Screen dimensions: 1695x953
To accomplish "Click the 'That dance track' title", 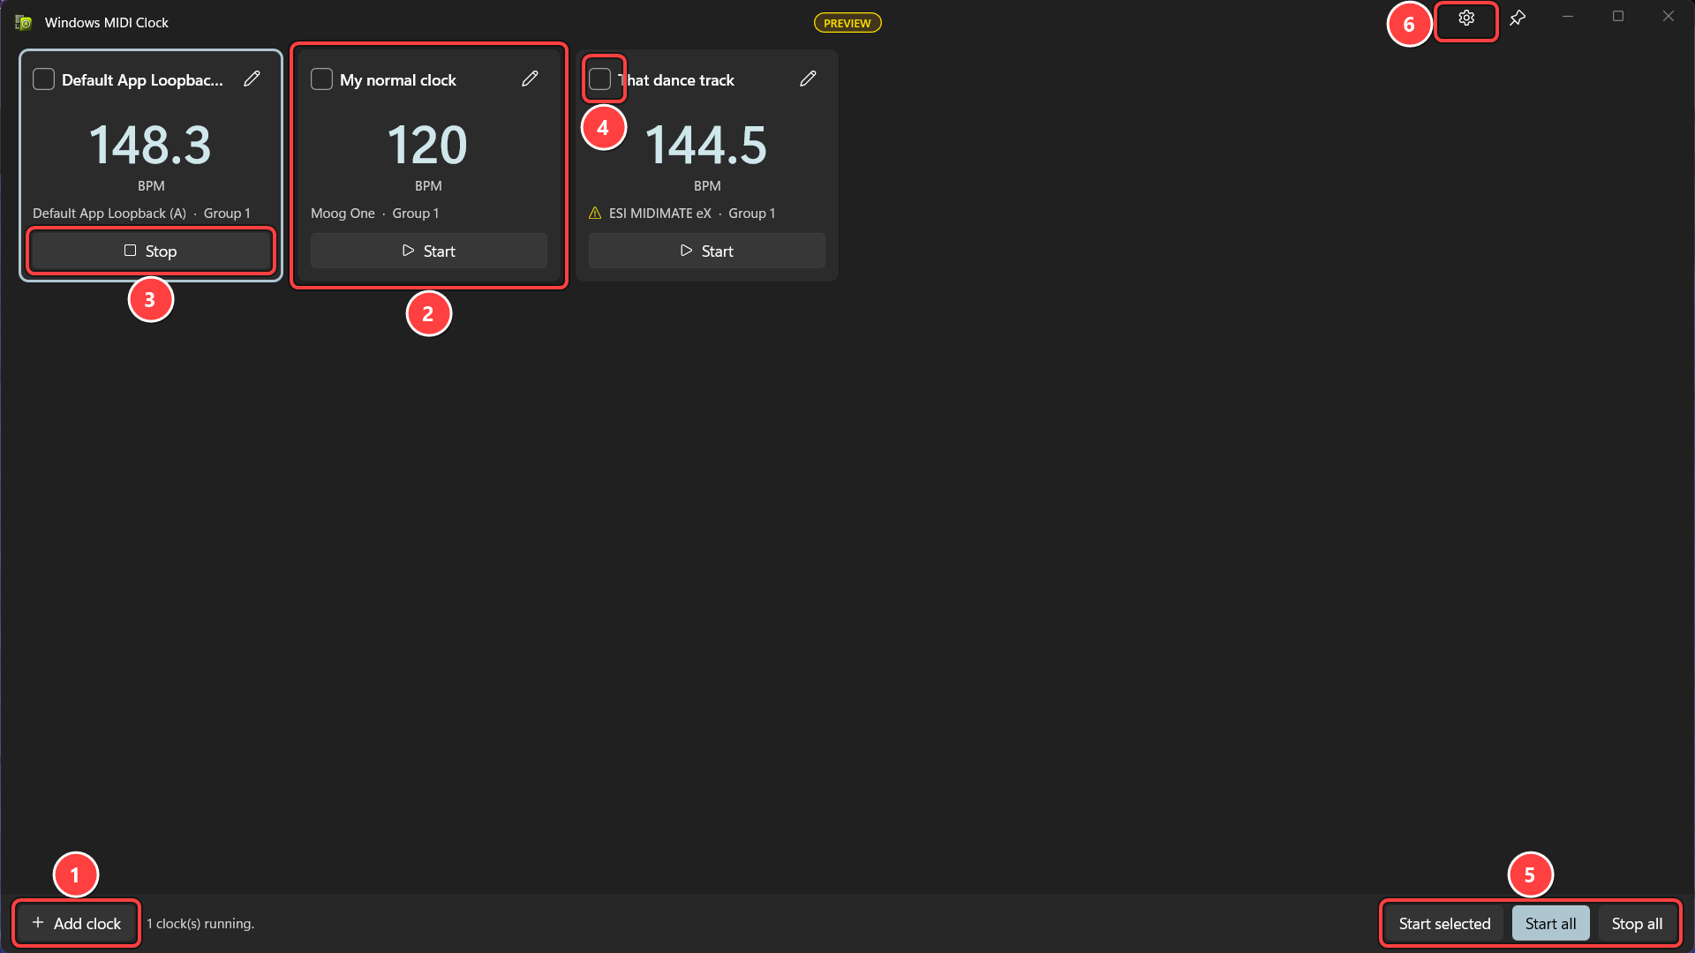I will (676, 80).
